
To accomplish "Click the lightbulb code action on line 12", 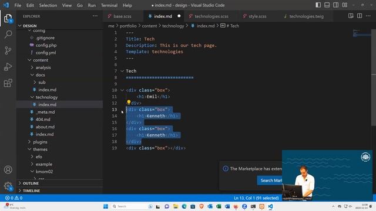I will (129, 103).
